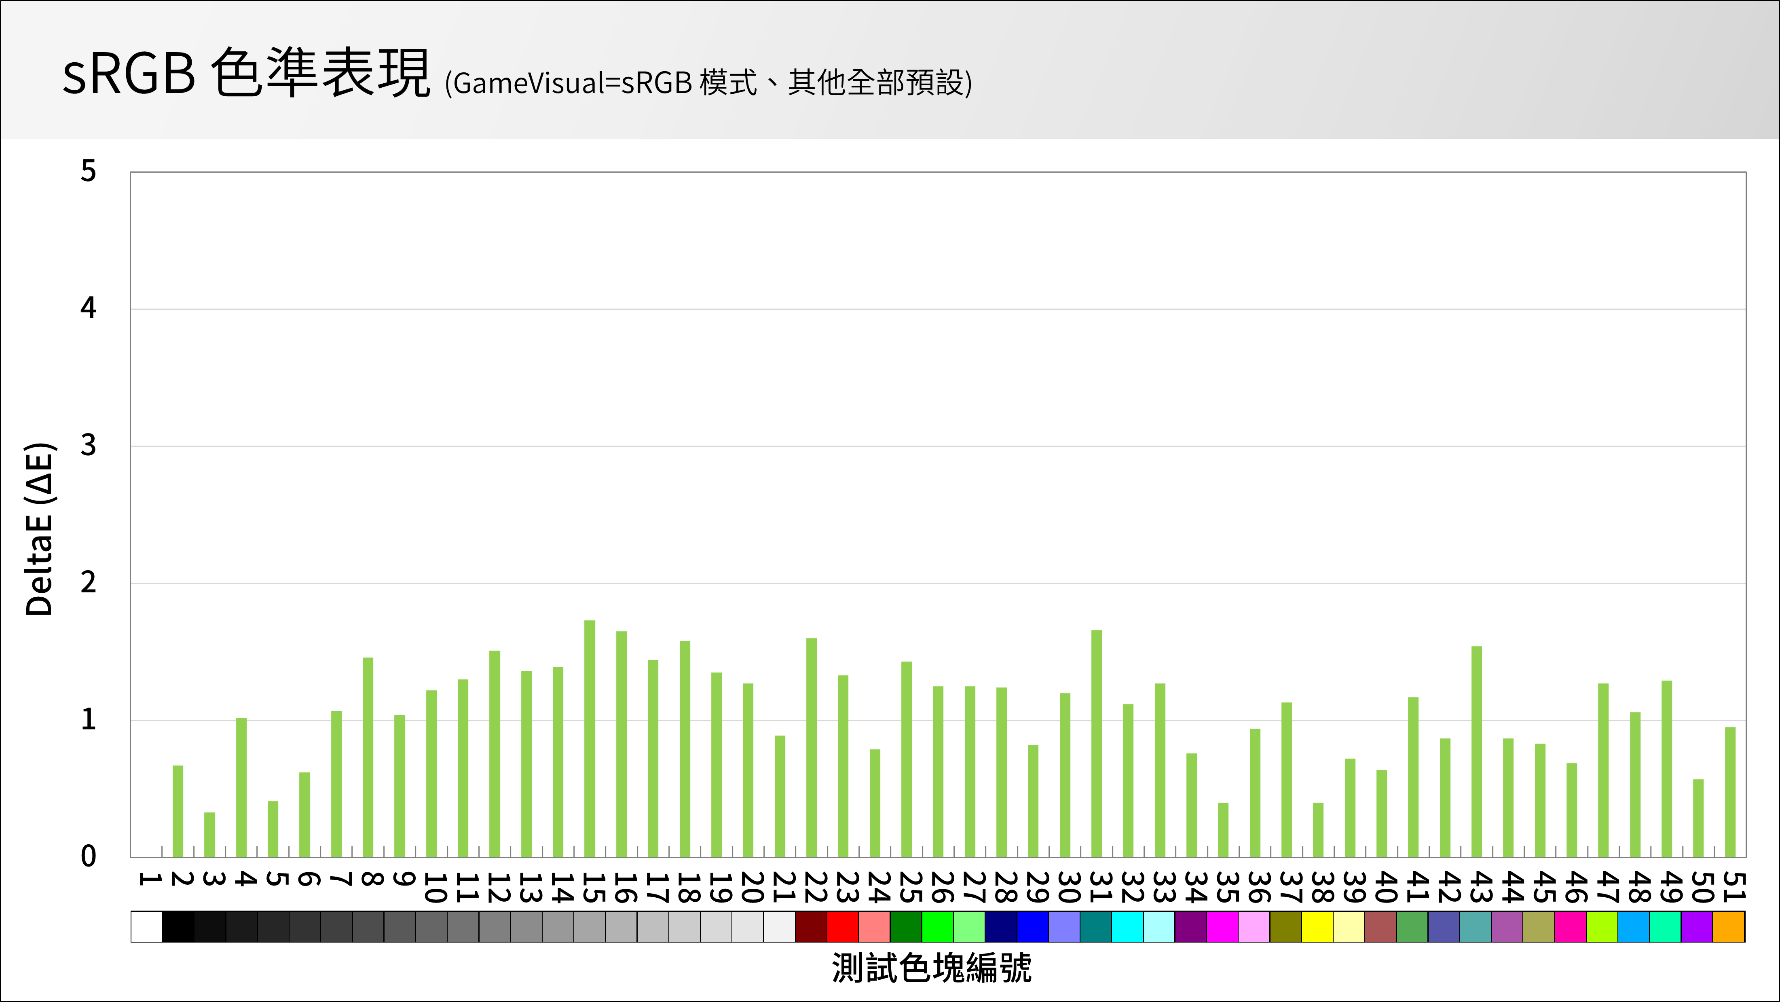
Task: Click the violet swatch under number 50
Action: tap(1697, 927)
